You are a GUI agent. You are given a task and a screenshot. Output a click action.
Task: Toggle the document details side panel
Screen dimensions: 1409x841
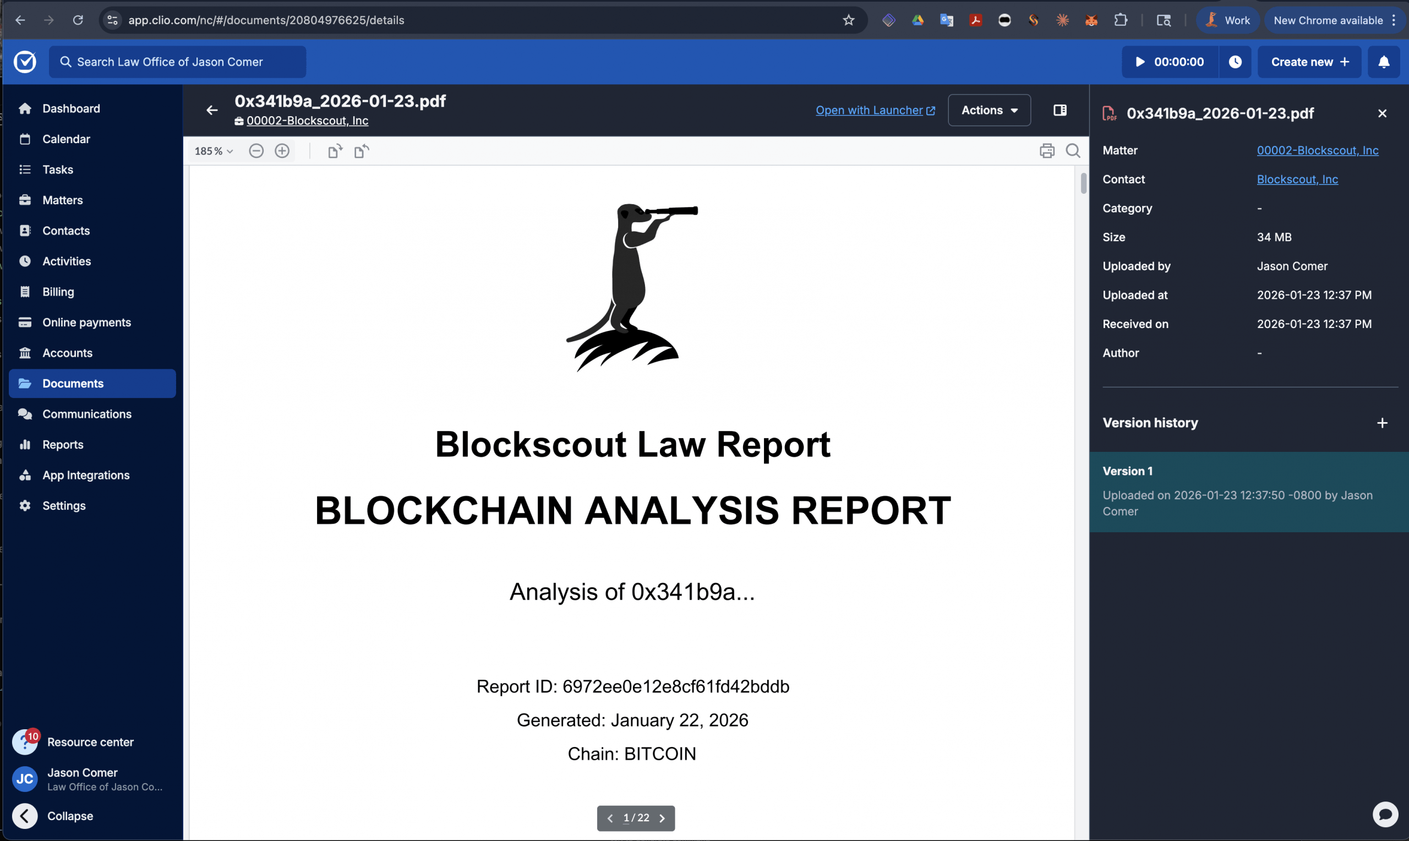[1060, 110]
